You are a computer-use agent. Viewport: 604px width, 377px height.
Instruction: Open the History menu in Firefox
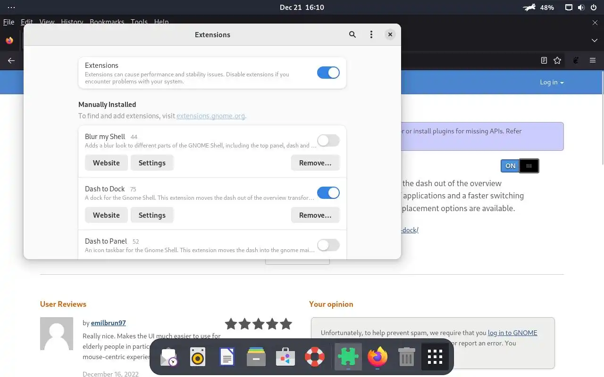(x=72, y=22)
